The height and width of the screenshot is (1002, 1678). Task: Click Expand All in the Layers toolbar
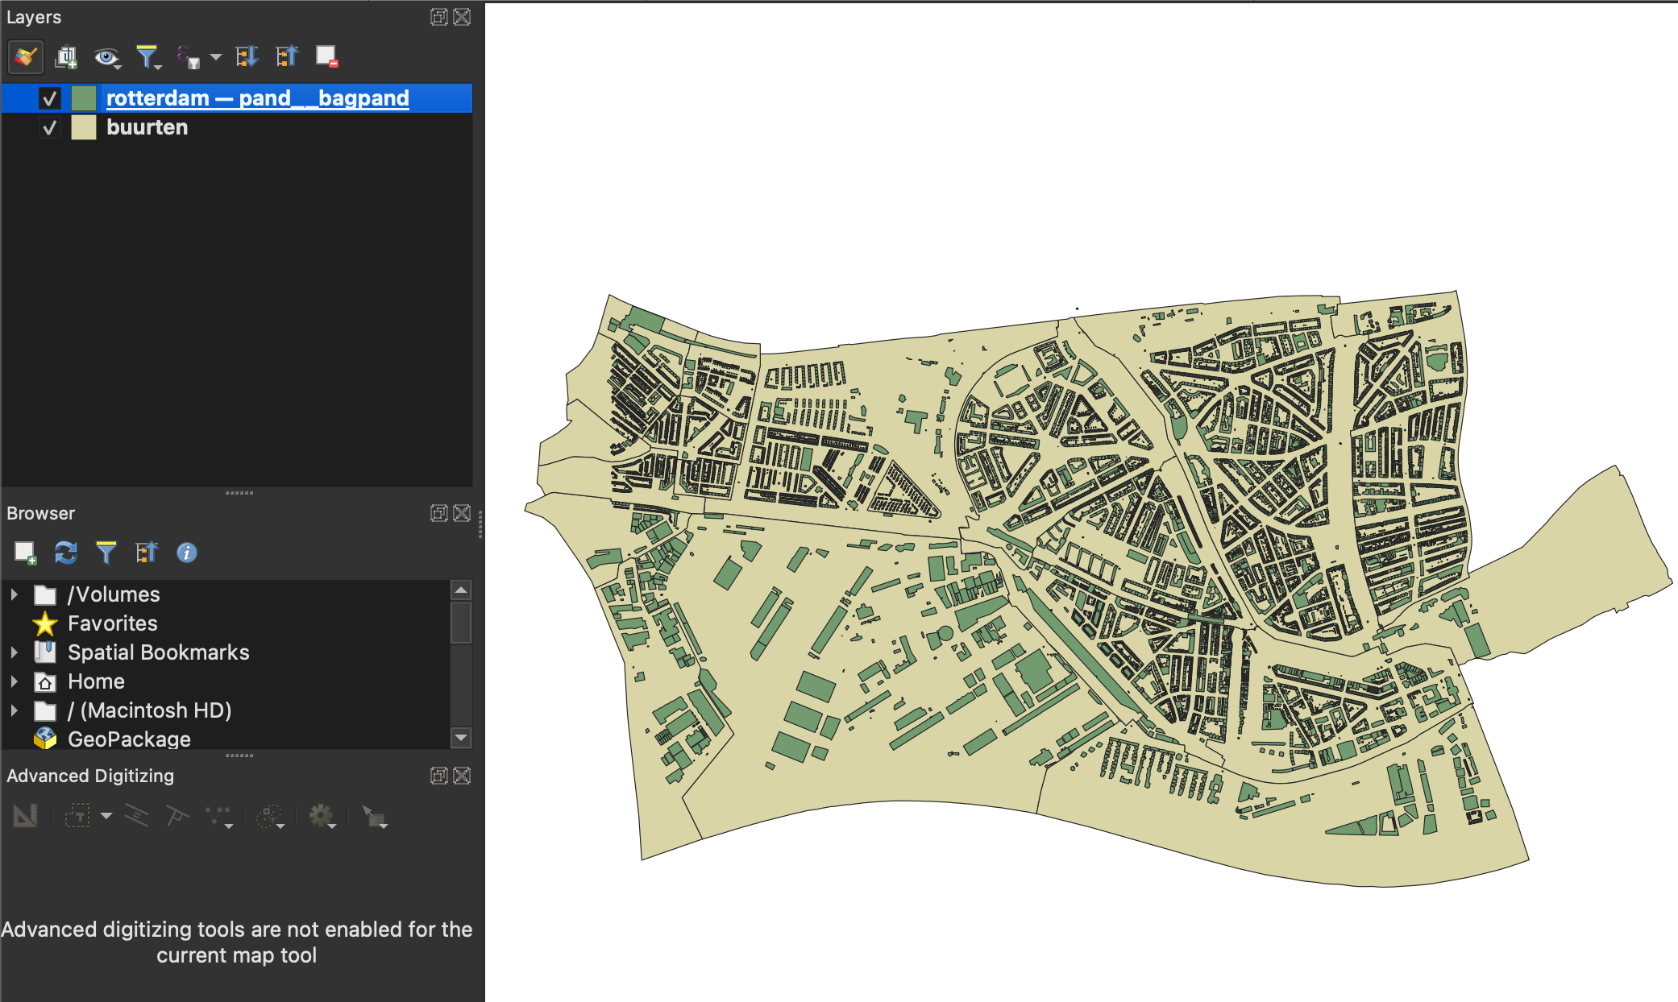(247, 57)
